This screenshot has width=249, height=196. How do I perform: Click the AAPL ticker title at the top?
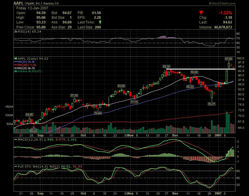coord(18,3)
